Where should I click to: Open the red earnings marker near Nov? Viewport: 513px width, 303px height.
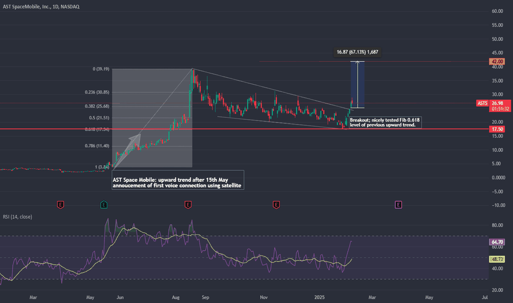(276, 205)
